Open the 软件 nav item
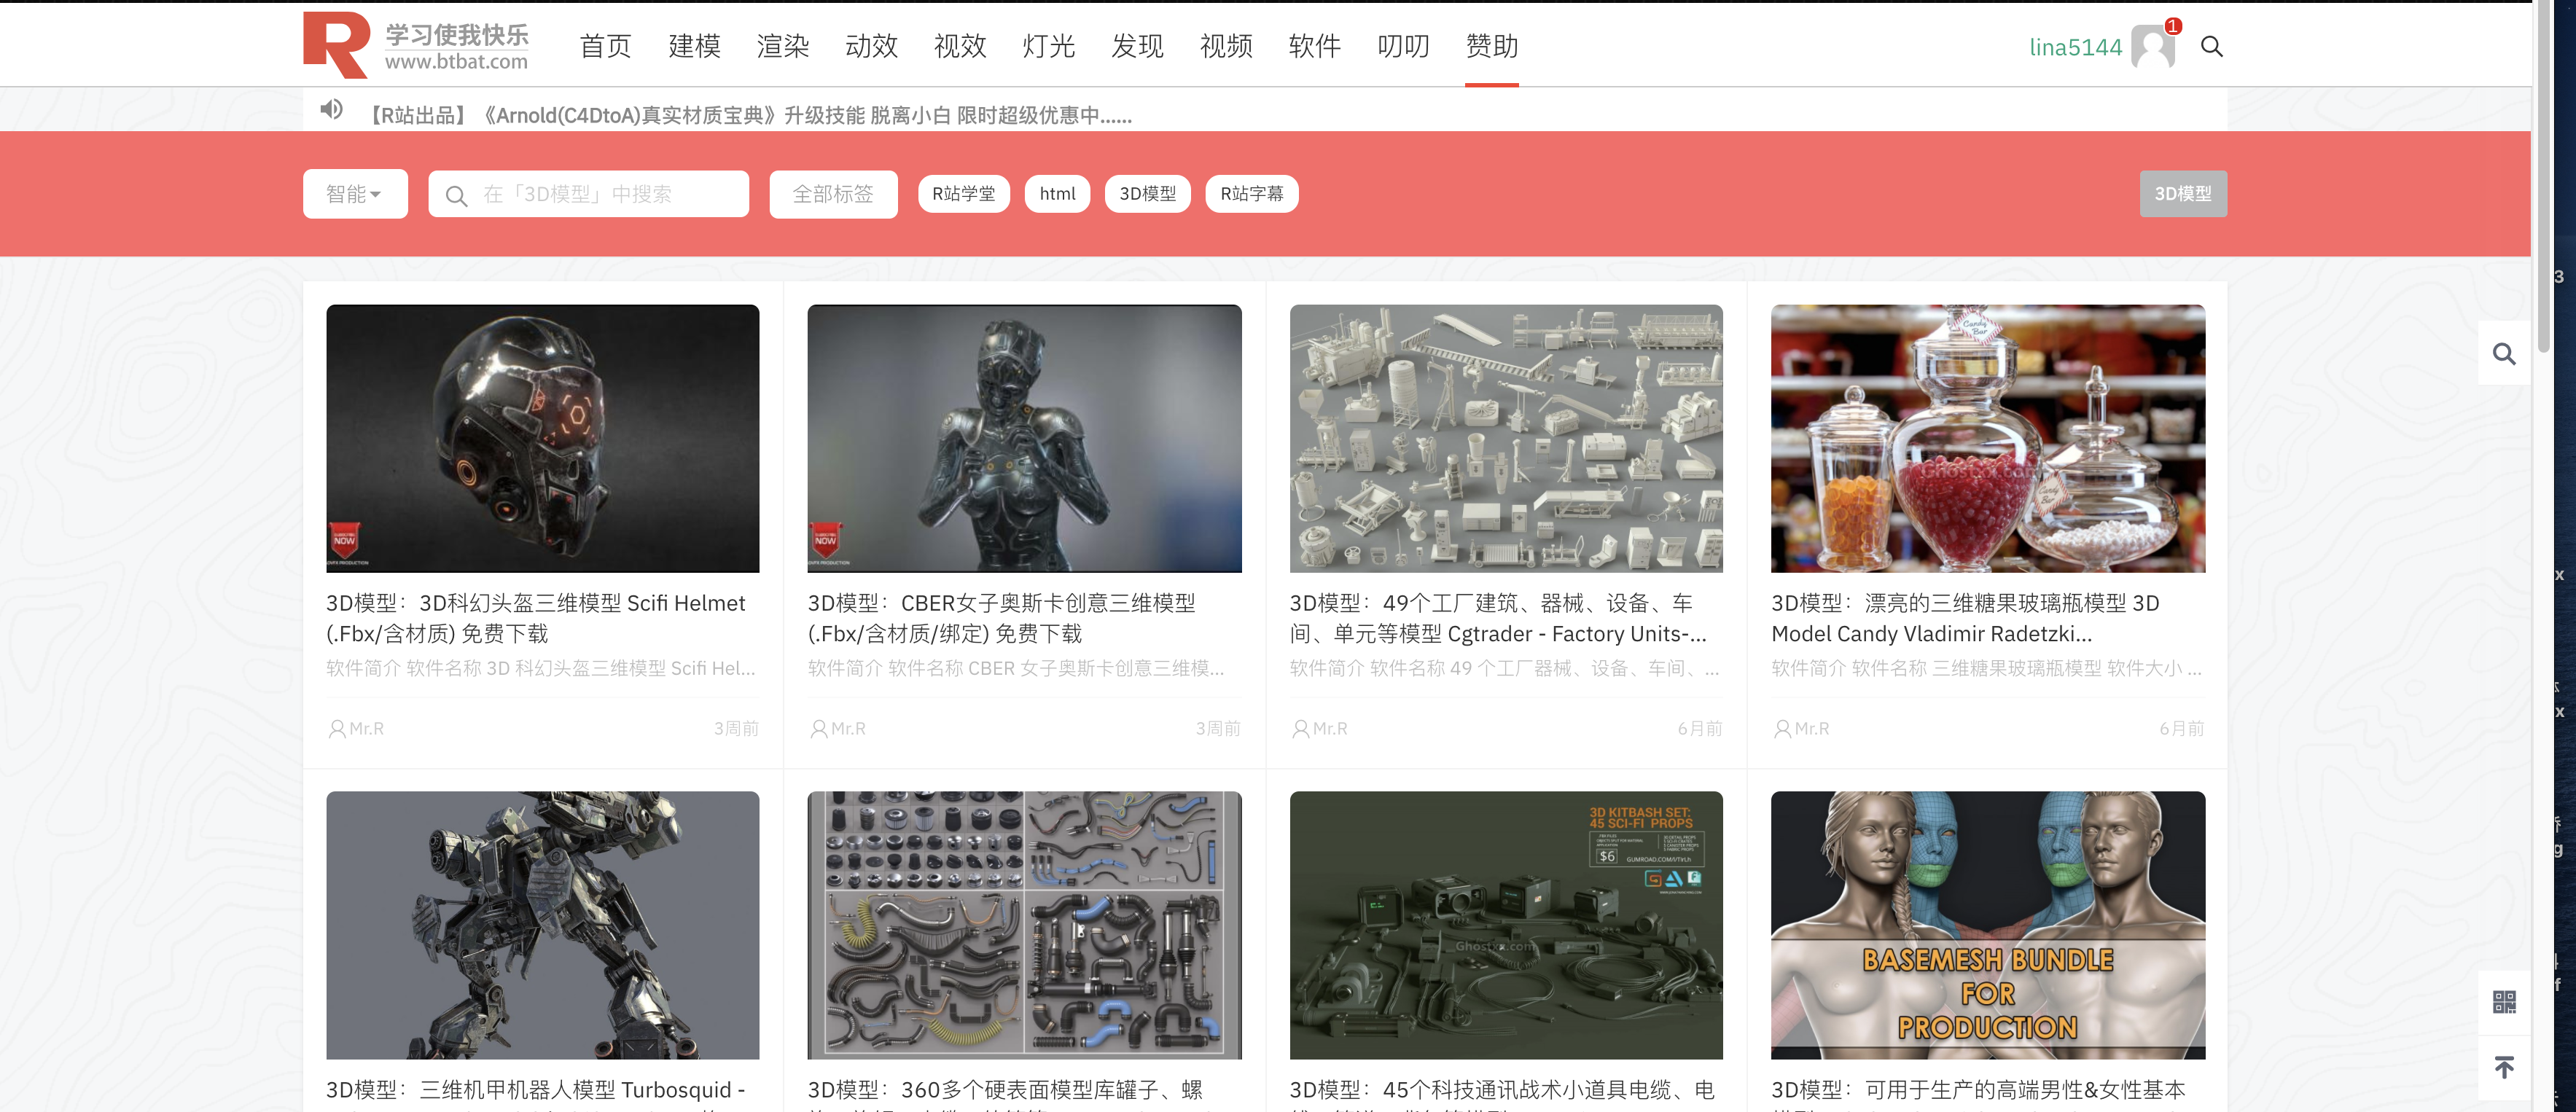2576x1112 pixels. tap(1314, 46)
